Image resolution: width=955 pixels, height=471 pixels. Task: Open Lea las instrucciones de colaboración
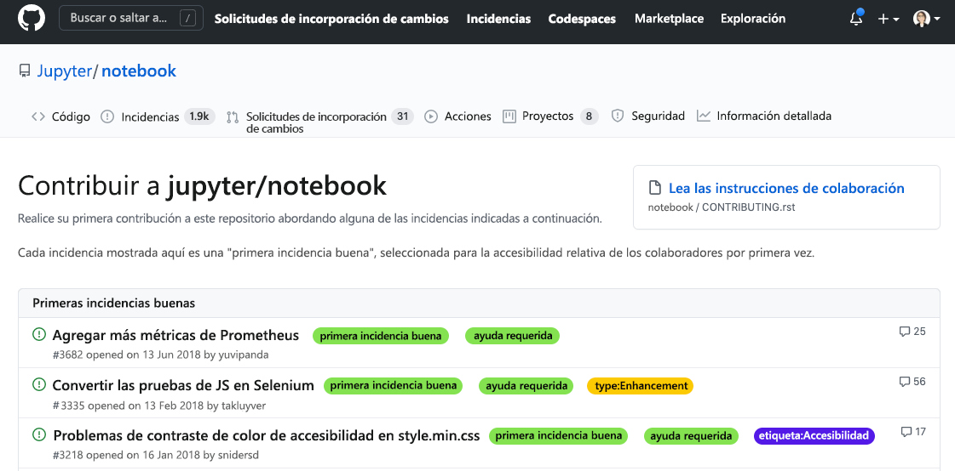tap(786, 188)
